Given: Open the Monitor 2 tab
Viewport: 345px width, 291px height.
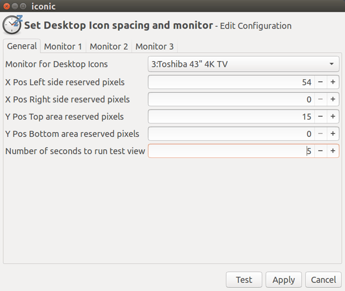Looking at the screenshot, I should (x=108, y=46).
